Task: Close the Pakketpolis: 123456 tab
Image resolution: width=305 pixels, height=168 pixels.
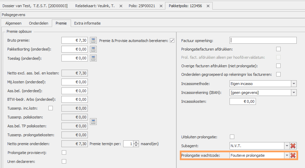Action: (x=208, y=6)
